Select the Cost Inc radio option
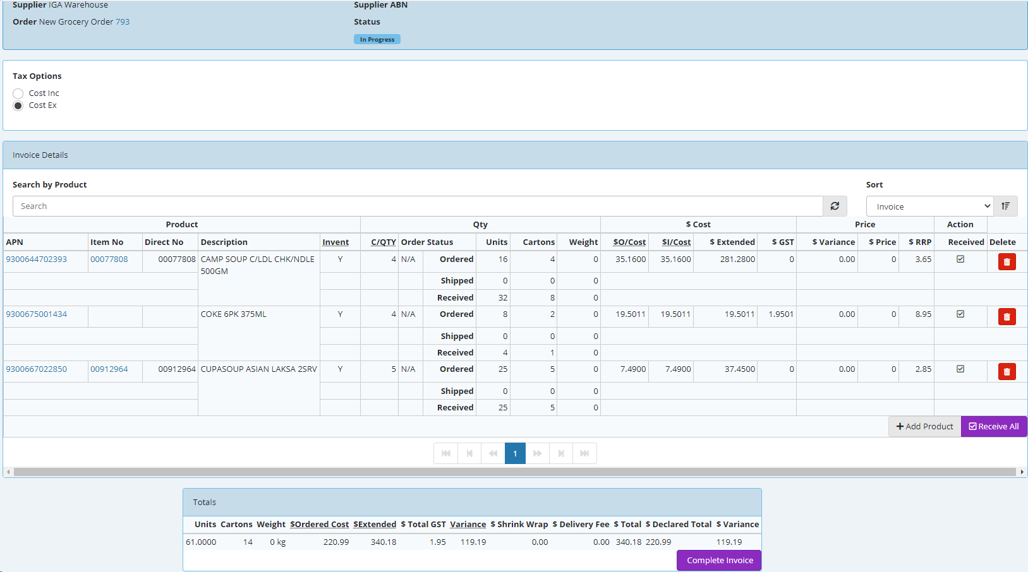This screenshot has width=1028, height=572. tap(18, 93)
